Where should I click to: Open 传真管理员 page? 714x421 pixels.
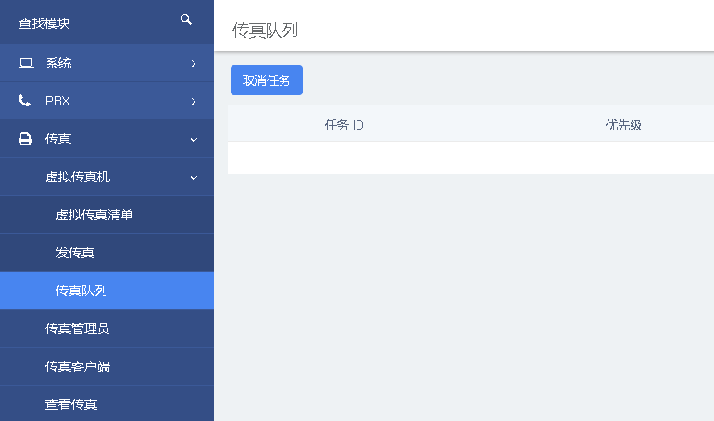(x=106, y=328)
